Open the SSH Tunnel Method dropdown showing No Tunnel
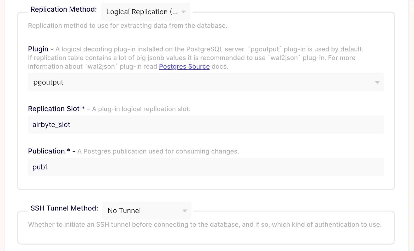 coord(147,211)
